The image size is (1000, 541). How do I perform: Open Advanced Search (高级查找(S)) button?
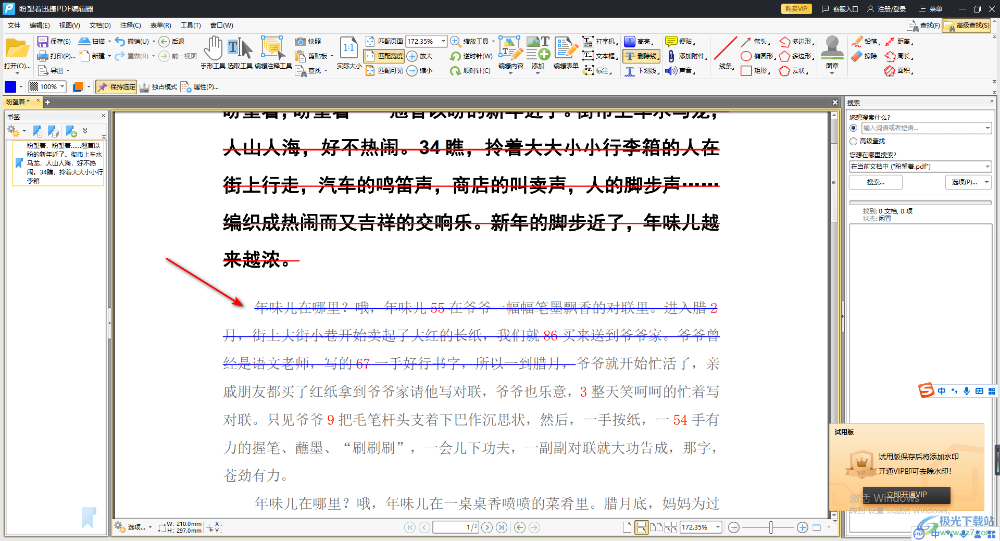coord(967,26)
